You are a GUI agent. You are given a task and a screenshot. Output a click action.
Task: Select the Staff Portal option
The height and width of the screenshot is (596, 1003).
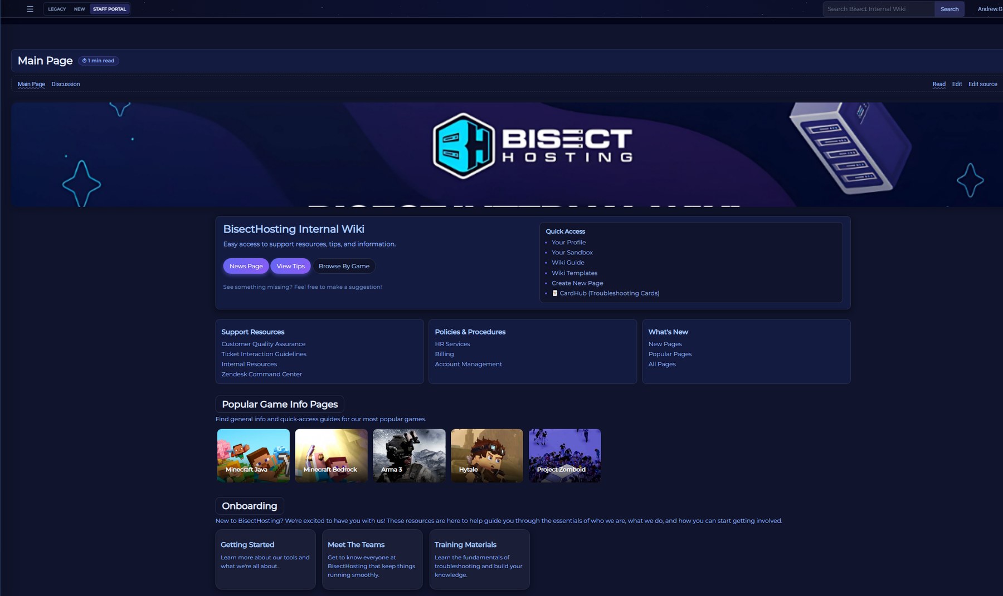click(x=109, y=9)
